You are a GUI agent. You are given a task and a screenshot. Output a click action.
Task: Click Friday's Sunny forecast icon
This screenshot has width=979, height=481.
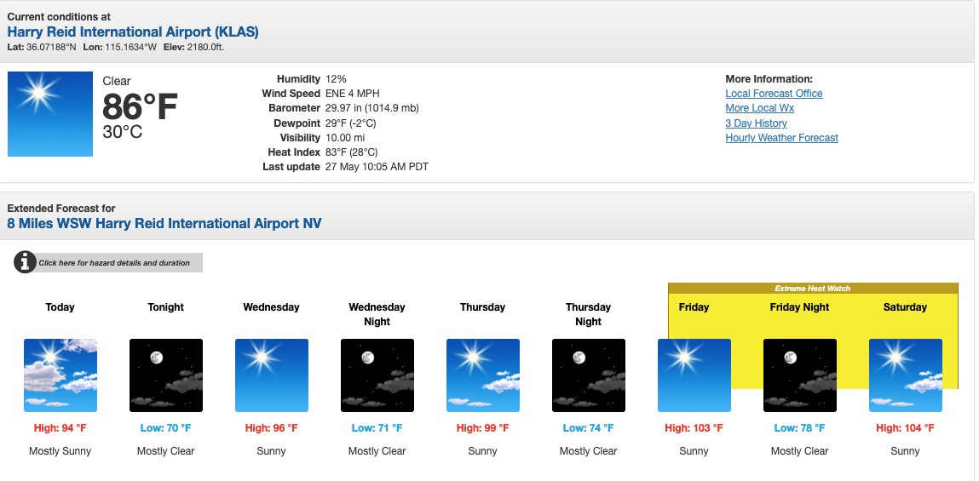pyautogui.click(x=694, y=375)
